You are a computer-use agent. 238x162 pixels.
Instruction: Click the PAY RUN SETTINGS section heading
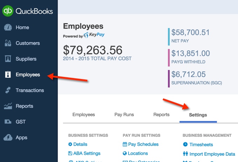pyautogui.click(x=141, y=135)
